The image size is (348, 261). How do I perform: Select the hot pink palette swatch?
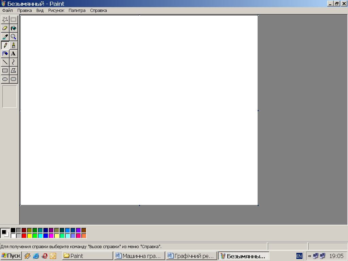point(79,236)
